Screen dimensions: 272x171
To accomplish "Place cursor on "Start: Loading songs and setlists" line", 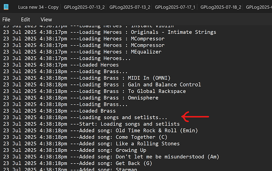I will [124, 124].
